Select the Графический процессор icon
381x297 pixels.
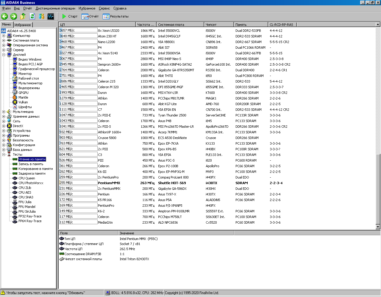(x=15, y=69)
